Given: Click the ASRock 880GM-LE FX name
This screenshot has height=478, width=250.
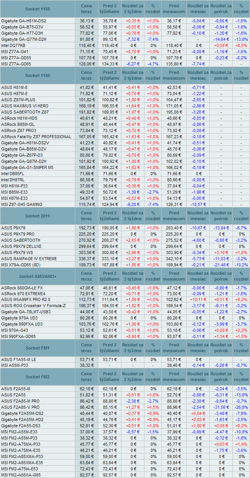Looking at the screenshot, I should [x=22, y=287].
